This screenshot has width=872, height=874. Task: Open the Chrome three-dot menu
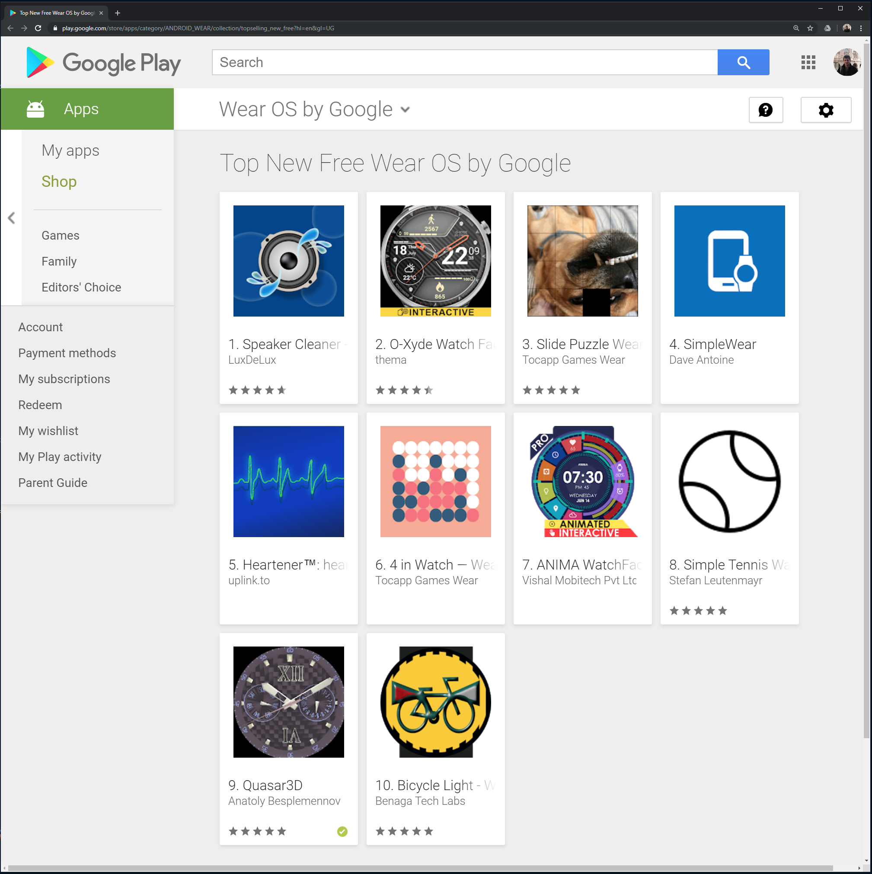861,28
